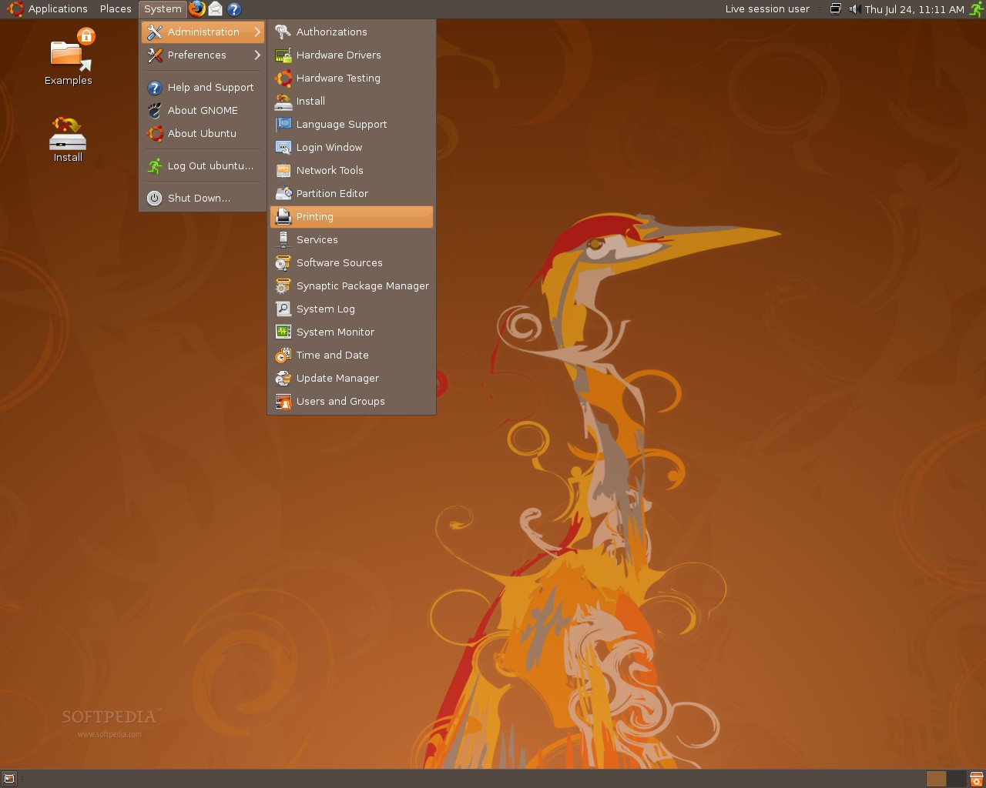
Task: Click the Trash icon in bottom panel
Action: tap(976, 779)
